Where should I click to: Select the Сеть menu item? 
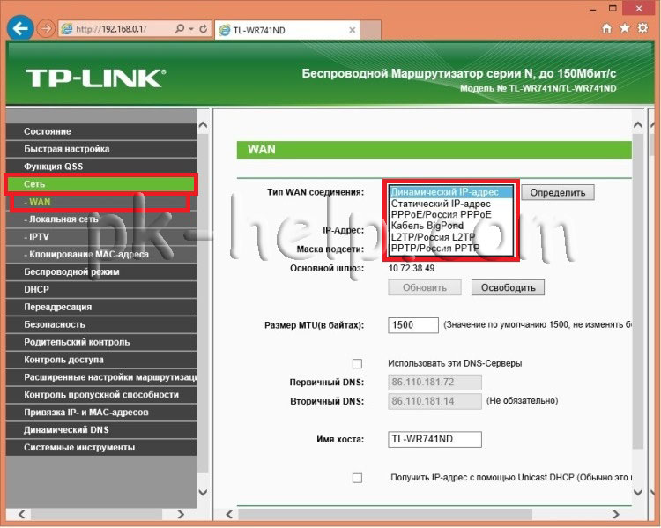coord(101,184)
